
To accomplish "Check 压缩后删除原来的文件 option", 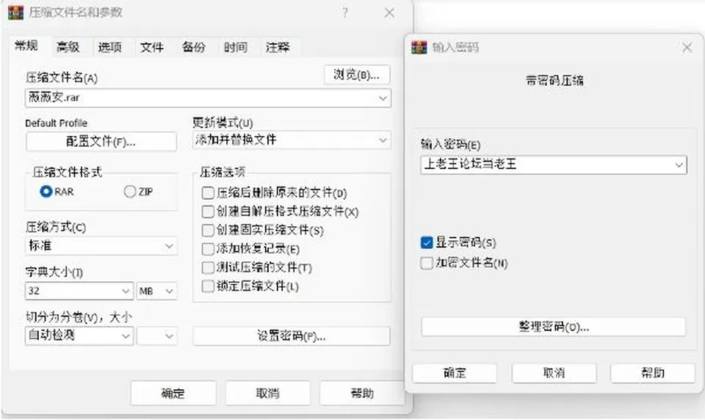I will pyautogui.click(x=208, y=193).
